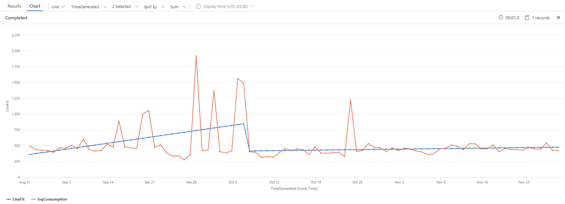Switch to the Results tab
This screenshot has height=204, width=565.
coord(14,6)
